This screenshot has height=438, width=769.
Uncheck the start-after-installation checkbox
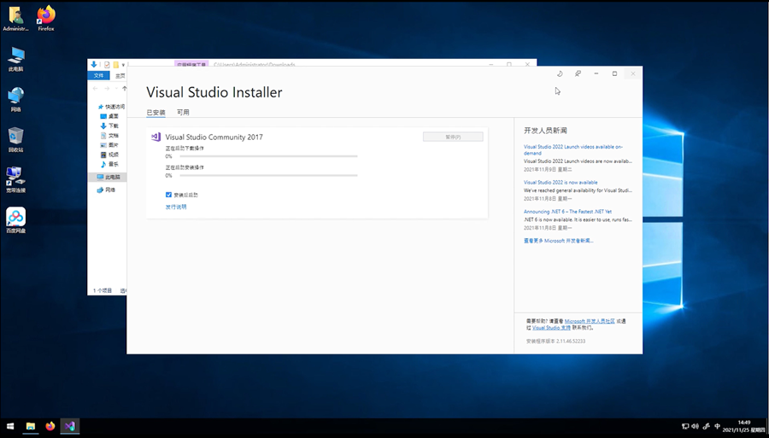168,195
